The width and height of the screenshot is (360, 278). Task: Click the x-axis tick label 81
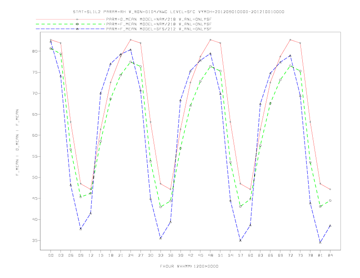pos(320,255)
